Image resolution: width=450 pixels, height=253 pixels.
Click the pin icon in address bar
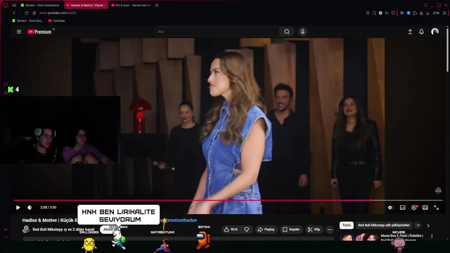click(x=368, y=13)
